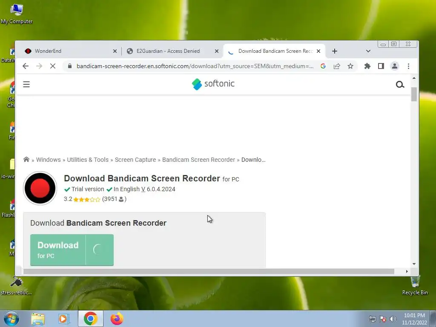Click the Trial version label
436x327 pixels.
(88, 189)
